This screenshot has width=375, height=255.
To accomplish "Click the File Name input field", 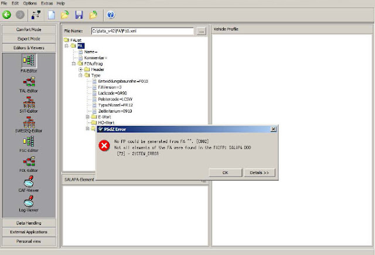I will (x=142, y=31).
